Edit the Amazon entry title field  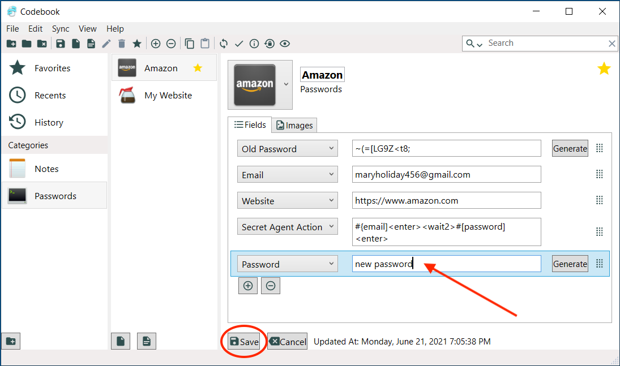pyautogui.click(x=322, y=75)
